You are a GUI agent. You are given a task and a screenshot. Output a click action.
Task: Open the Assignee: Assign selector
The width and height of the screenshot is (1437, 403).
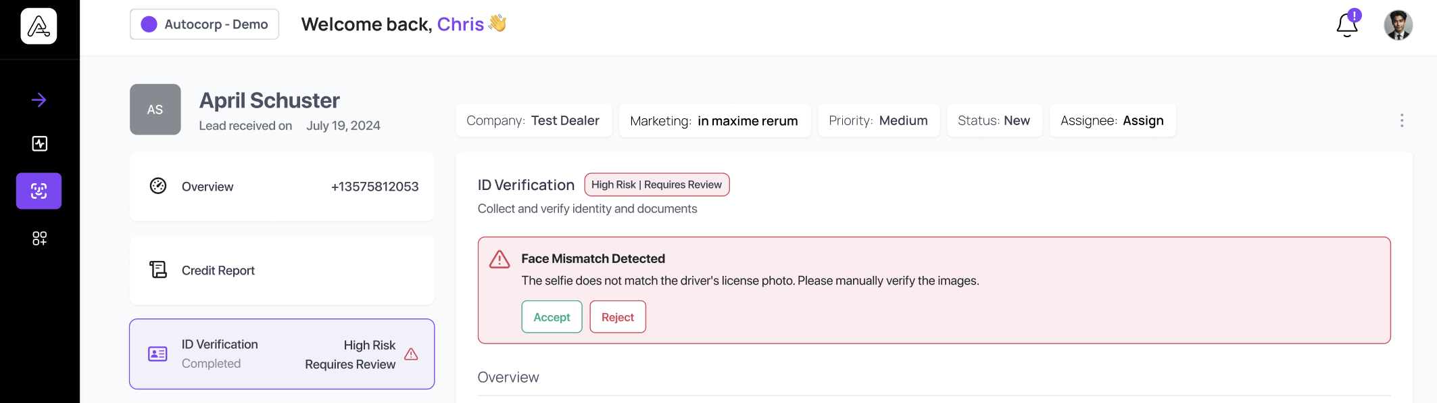(x=1112, y=120)
